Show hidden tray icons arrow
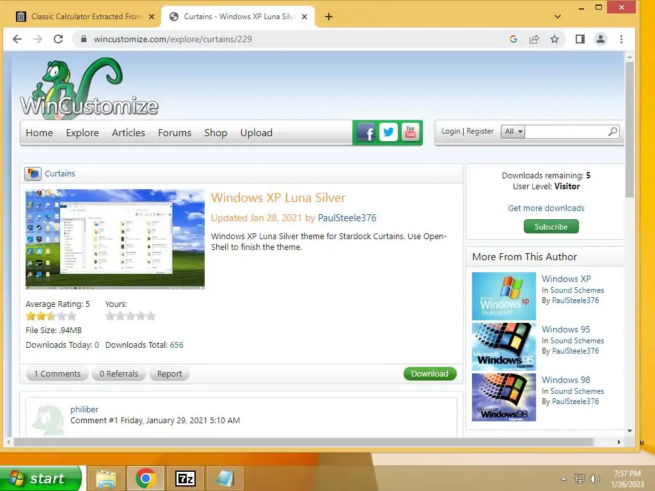The width and height of the screenshot is (655, 491). (564, 479)
